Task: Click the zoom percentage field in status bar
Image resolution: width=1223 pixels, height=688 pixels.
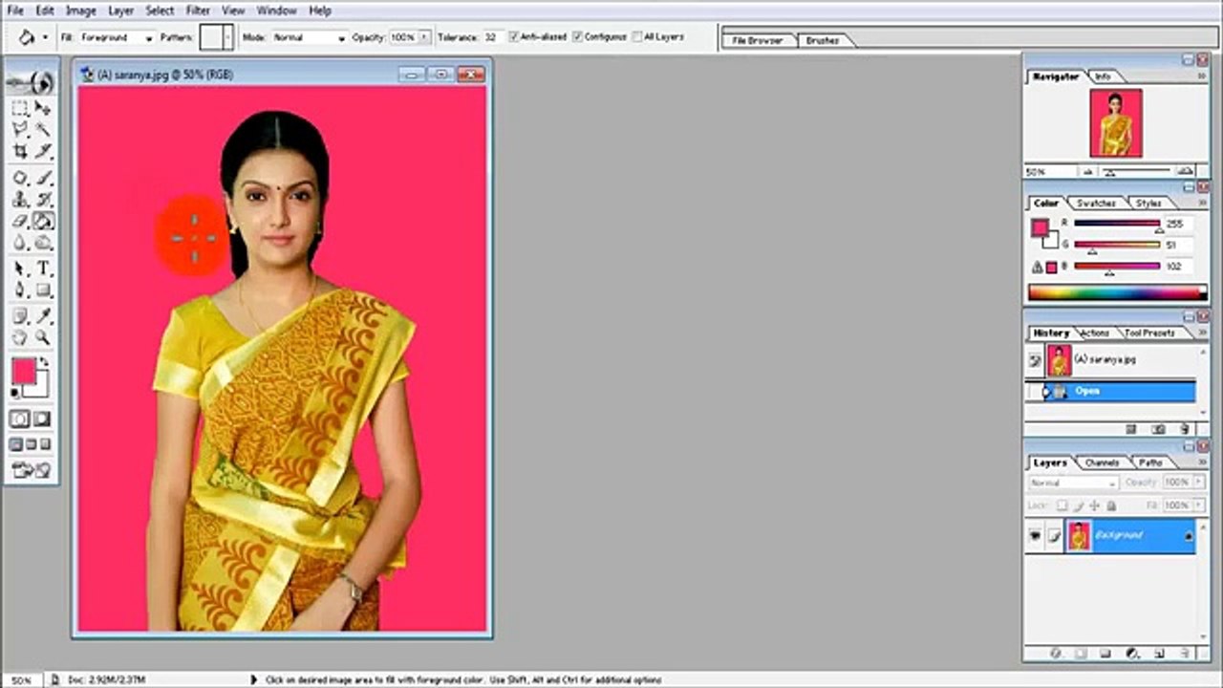Action: coord(22,679)
